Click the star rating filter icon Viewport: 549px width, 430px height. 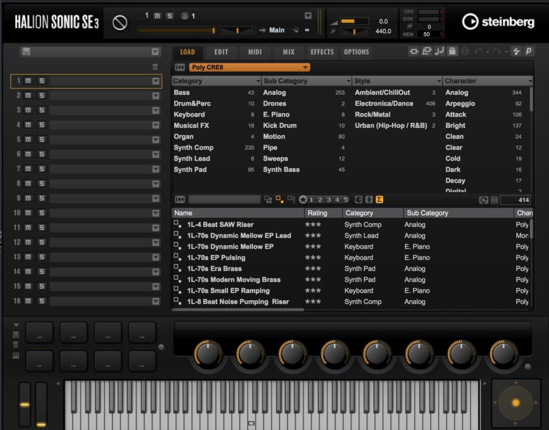303,200
